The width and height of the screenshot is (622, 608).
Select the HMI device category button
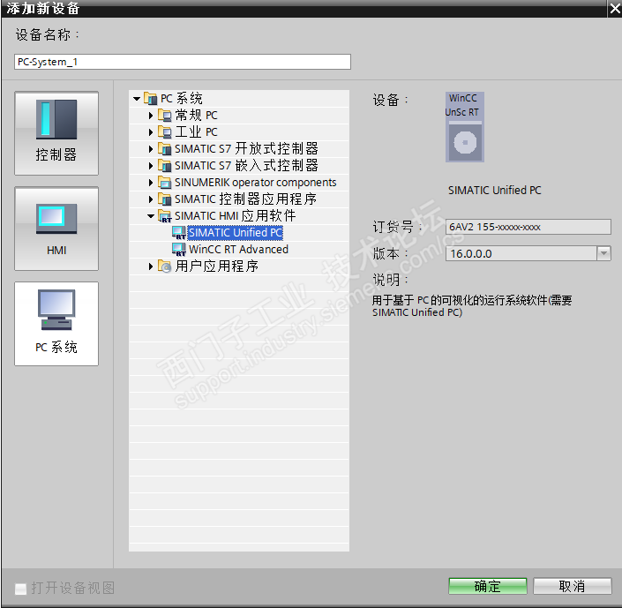(x=56, y=229)
